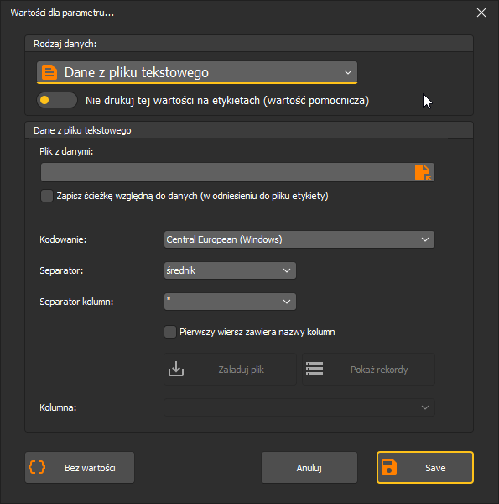
Task: Click the browse file icon in the data file field
Action: (x=423, y=172)
